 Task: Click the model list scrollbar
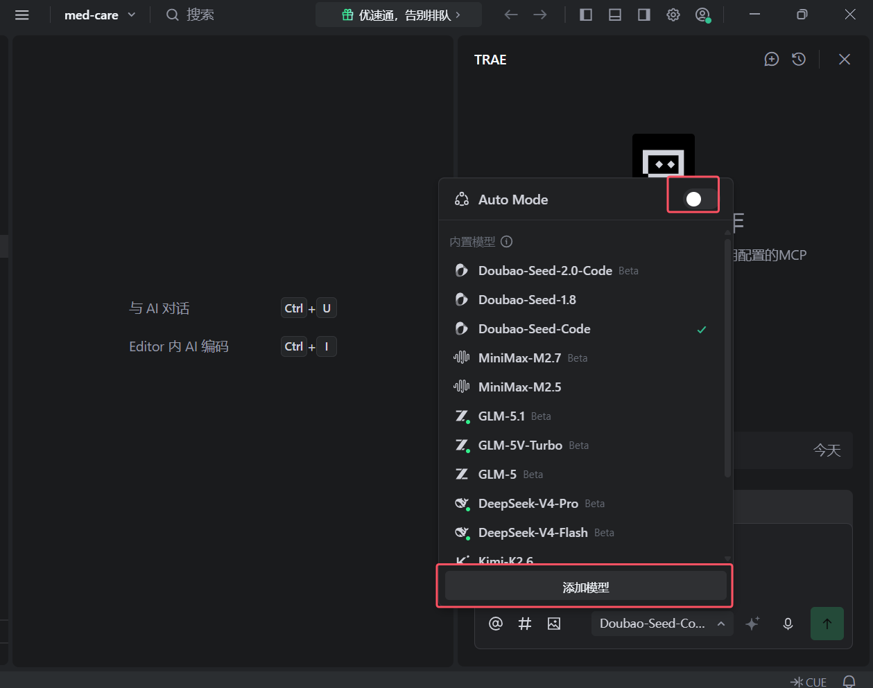point(727,358)
